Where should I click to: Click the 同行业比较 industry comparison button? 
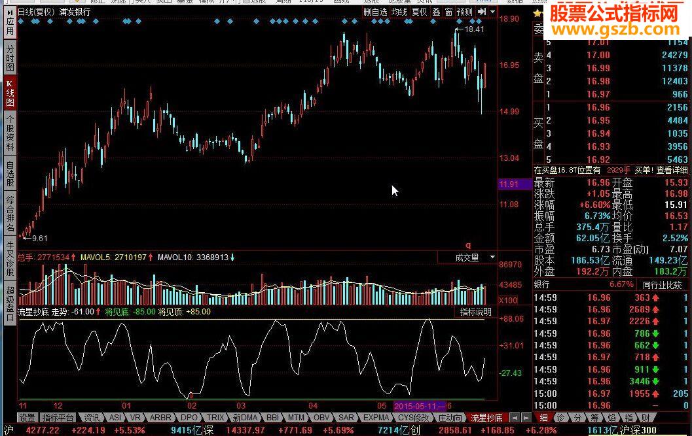click(662, 285)
